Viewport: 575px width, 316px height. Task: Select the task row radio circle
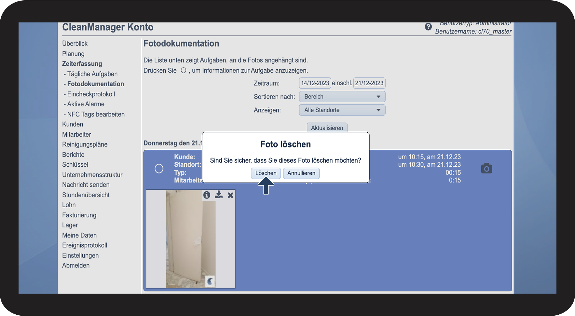point(159,169)
